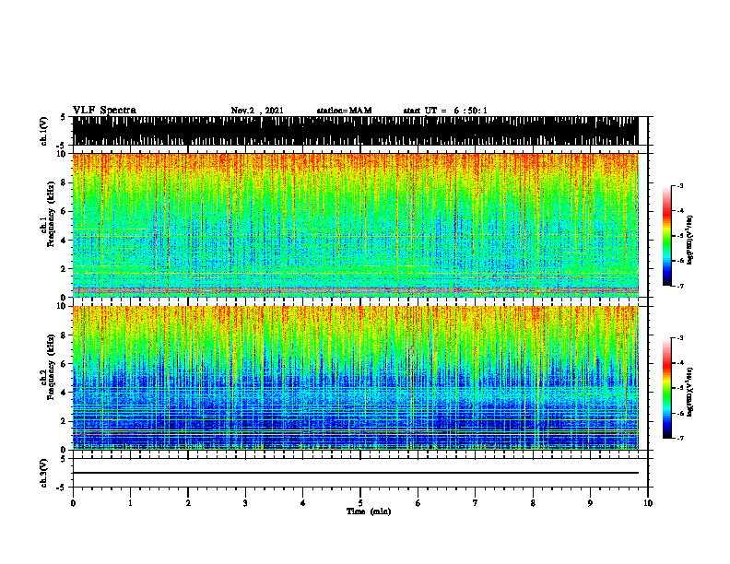Click the "-3" label on the ch.2 color bar
Viewport: 730px width, 564px height.
click(680, 338)
